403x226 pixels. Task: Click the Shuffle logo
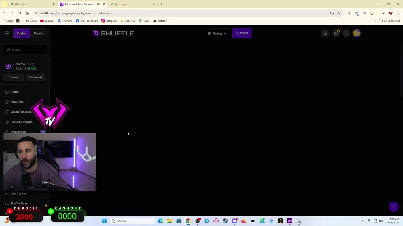[x=113, y=33]
